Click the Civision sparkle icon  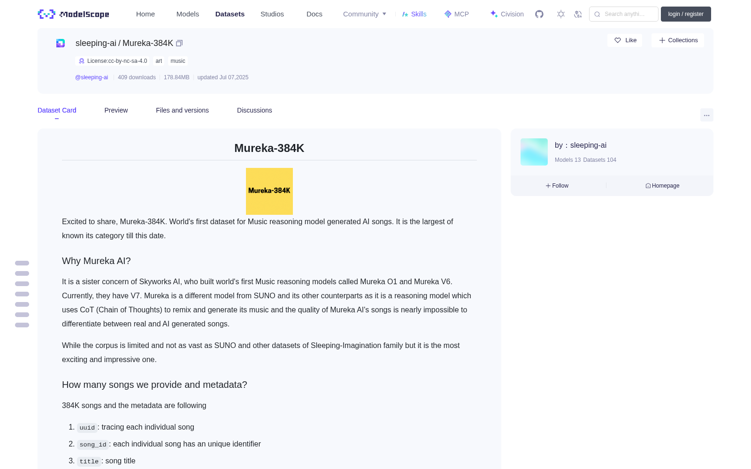point(494,14)
